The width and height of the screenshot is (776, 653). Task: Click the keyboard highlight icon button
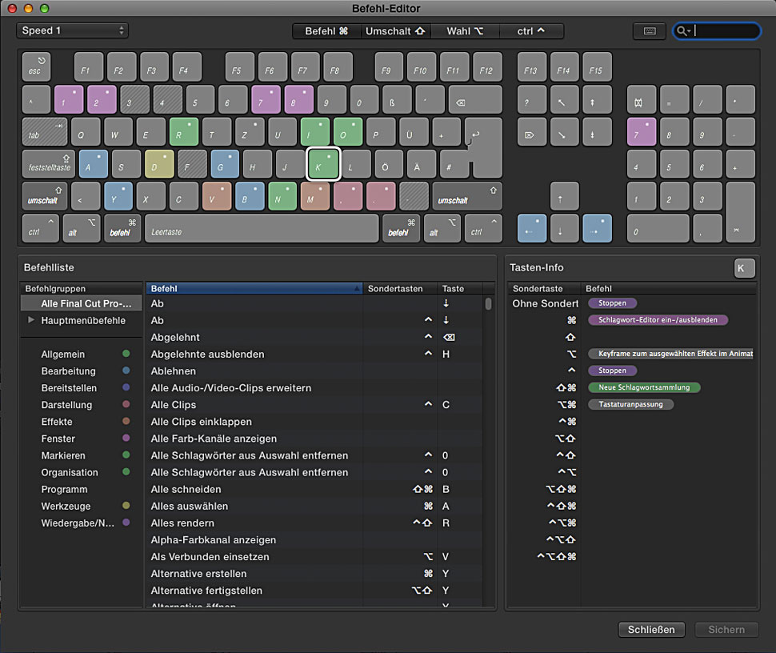[649, 31]
